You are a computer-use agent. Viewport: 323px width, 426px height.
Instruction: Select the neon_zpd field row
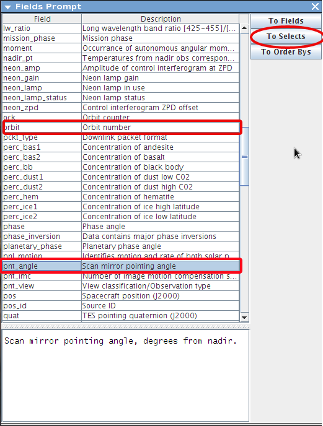point(121,108)
